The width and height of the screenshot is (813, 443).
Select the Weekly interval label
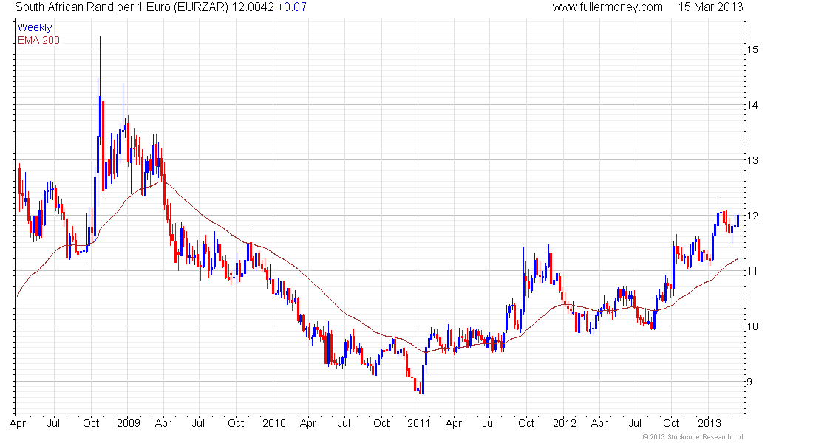point(35,27)
